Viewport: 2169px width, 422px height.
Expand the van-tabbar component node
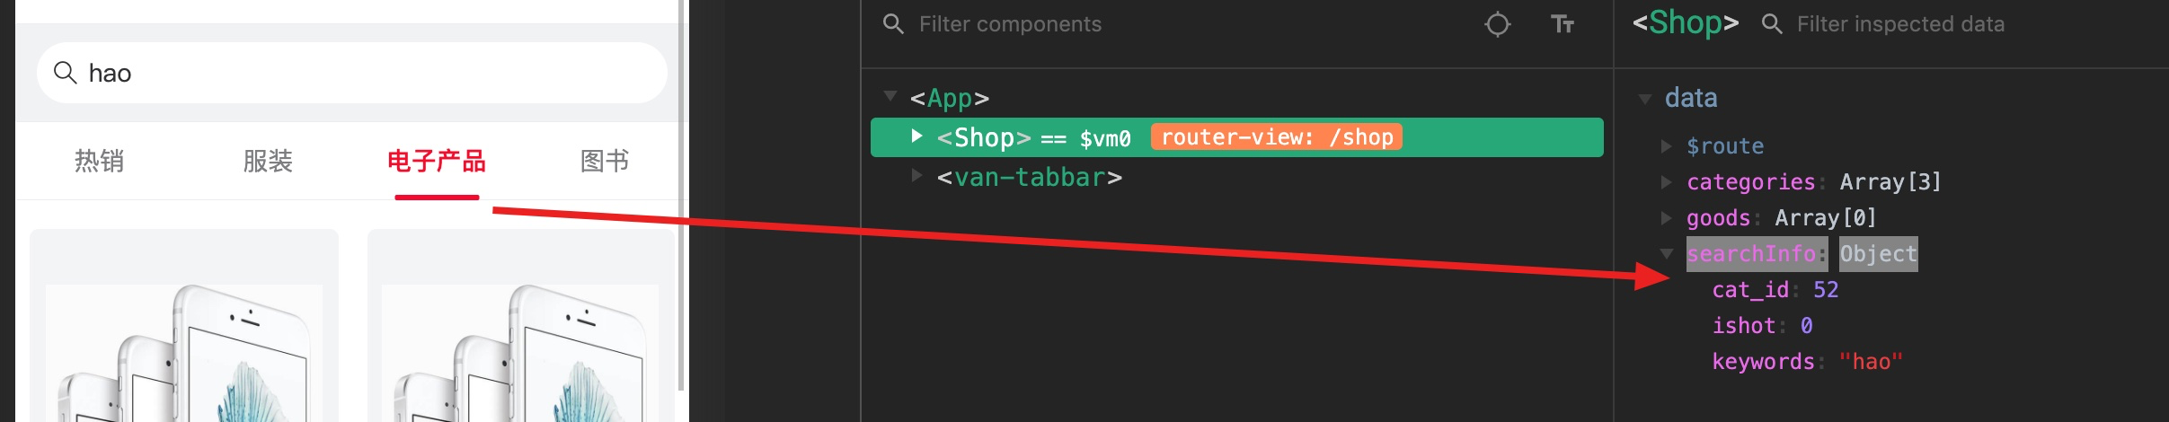[916, 175]
